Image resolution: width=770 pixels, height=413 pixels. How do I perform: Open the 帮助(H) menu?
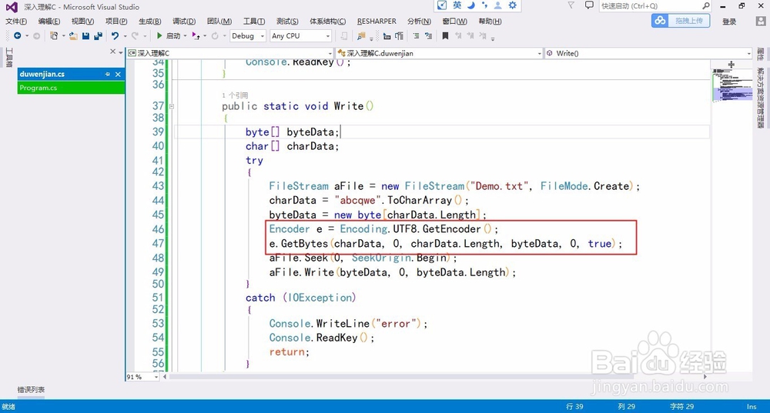point(490,22)
